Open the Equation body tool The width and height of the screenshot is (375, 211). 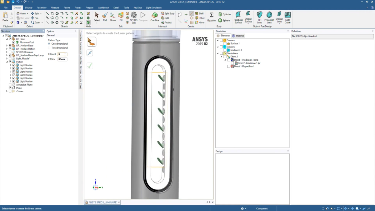tap(212, 17)
